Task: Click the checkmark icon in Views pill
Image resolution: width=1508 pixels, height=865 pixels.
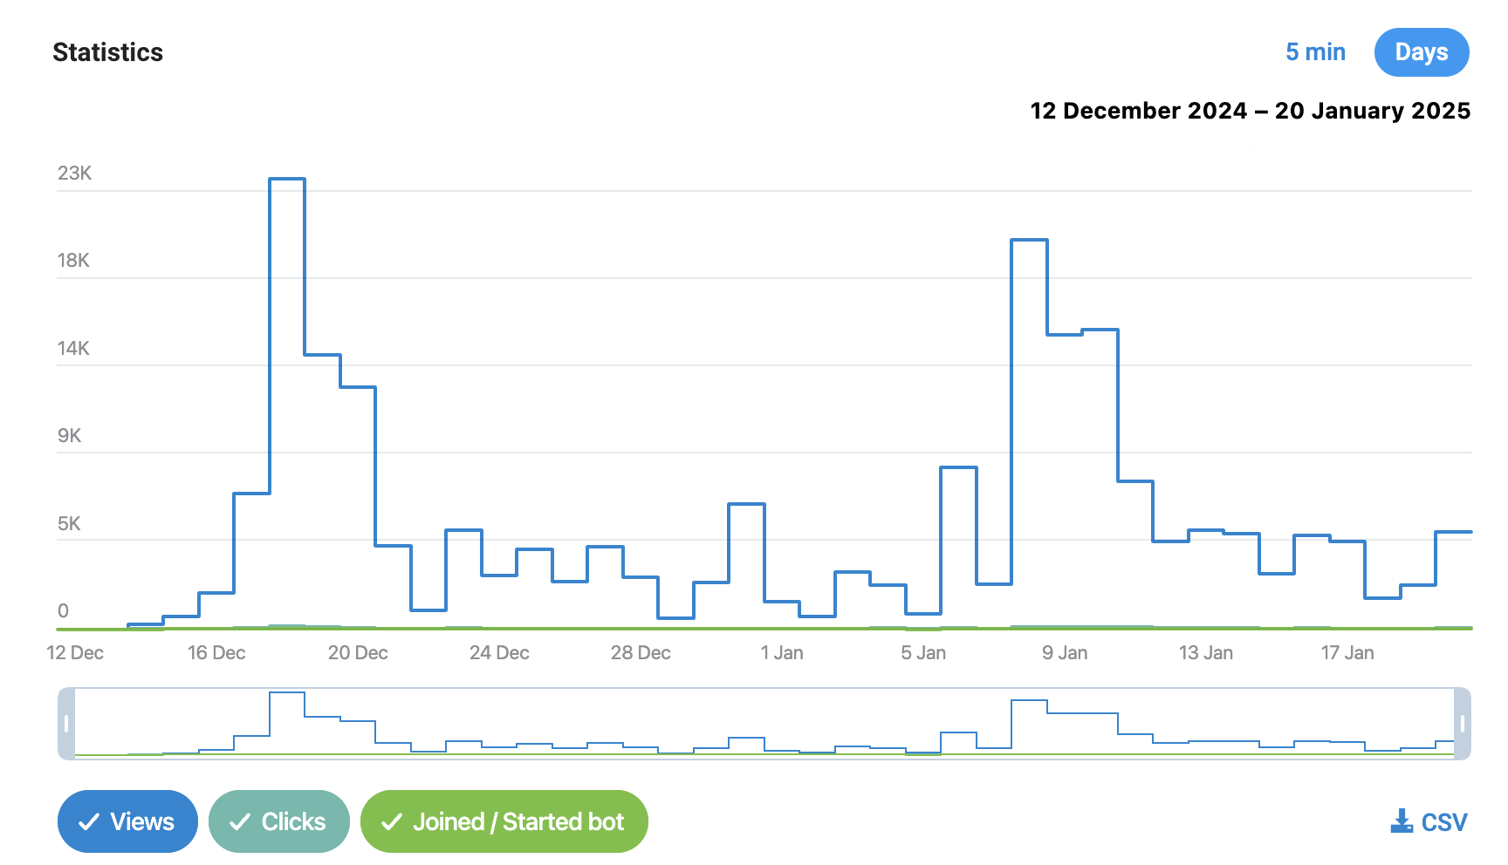Action: pyautogui.click(x=89, y=822)
